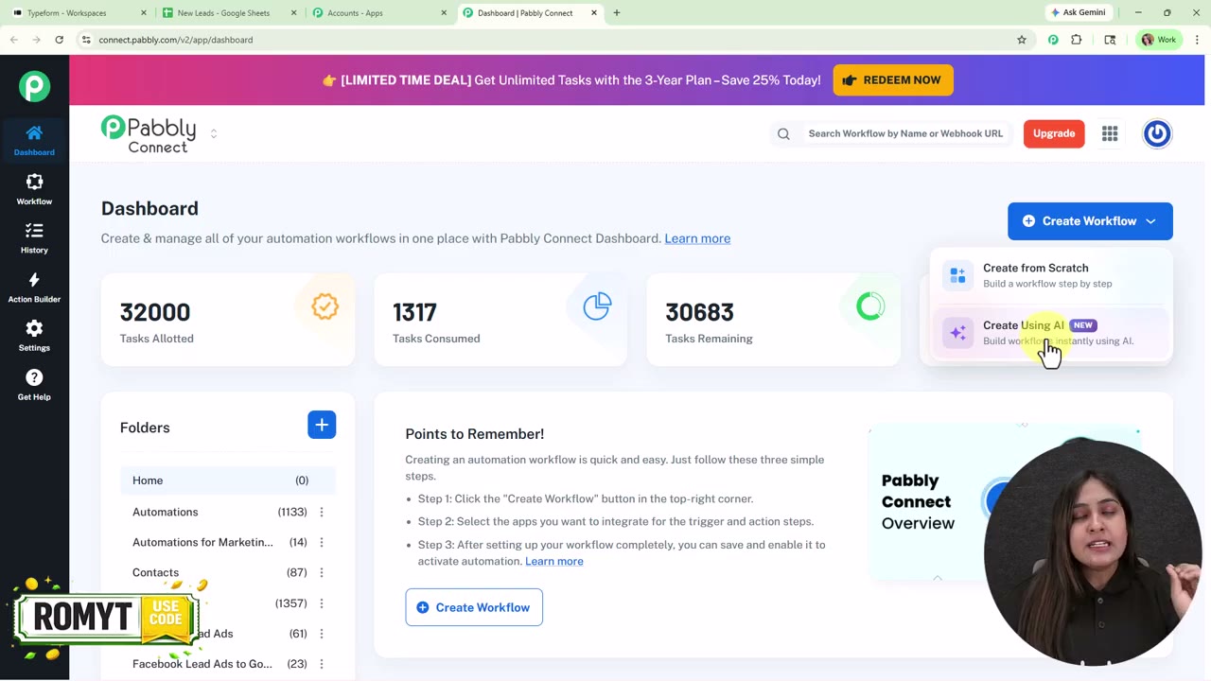Choose Create from Scratch option
Screen dimensions: 1211x681
1051,275
